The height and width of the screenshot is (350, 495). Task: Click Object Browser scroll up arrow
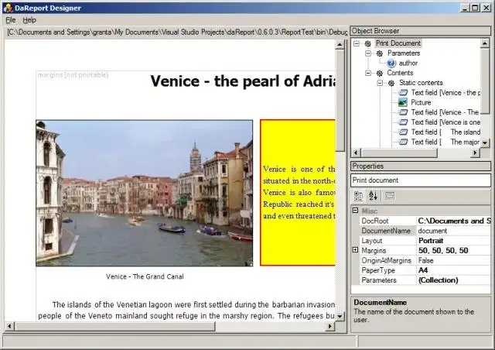point(485,43)
